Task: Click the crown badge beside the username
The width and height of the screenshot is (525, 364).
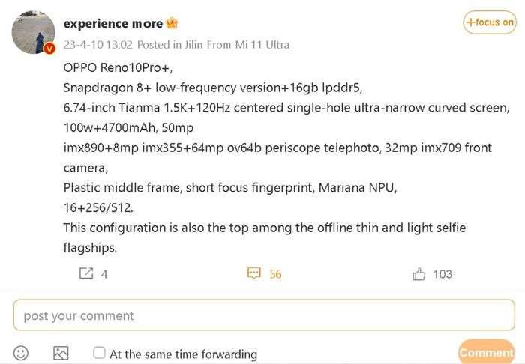Action: click(x=172, y=24)
